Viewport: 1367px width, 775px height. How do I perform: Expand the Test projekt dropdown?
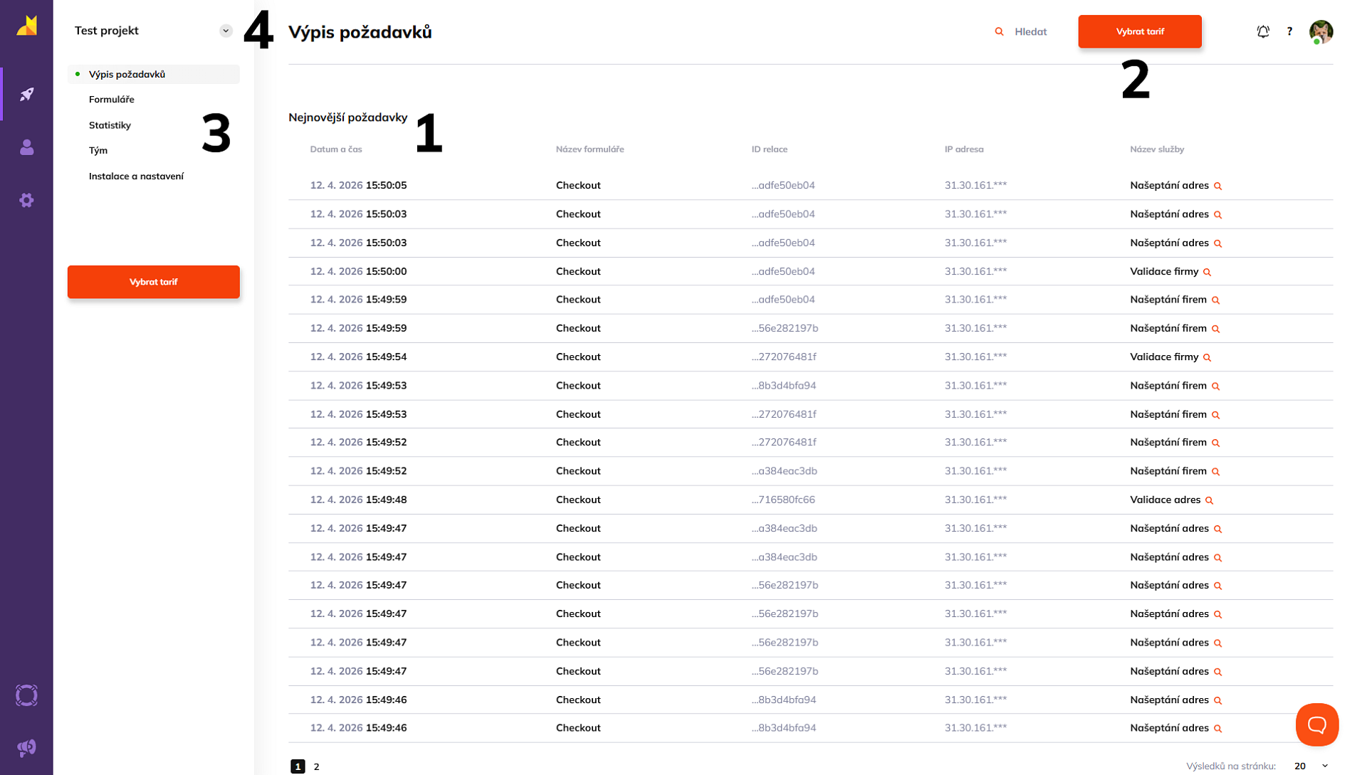coord(226,31)
